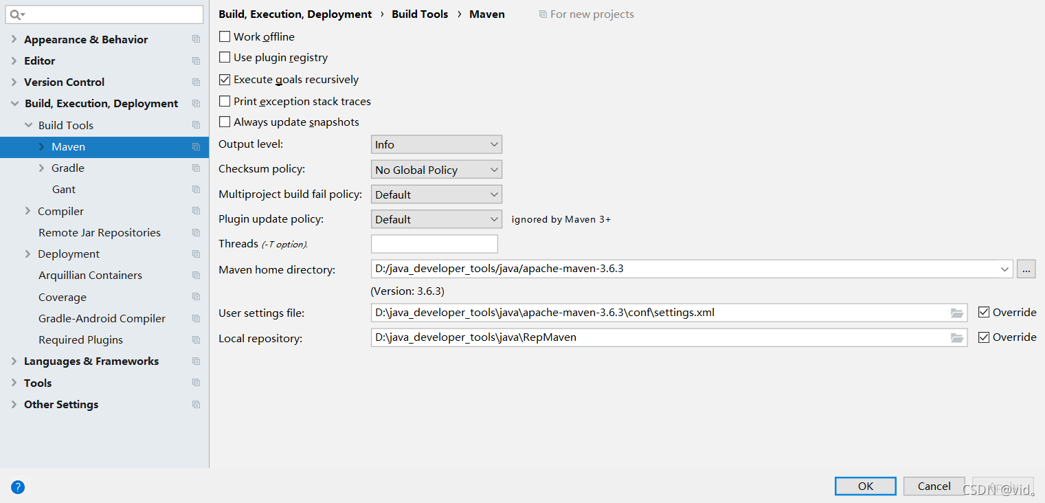This screenshot has height=503, width=1045.
Task: Click project-level icon beside Languages & Frameworks
Action: (196, 361)
